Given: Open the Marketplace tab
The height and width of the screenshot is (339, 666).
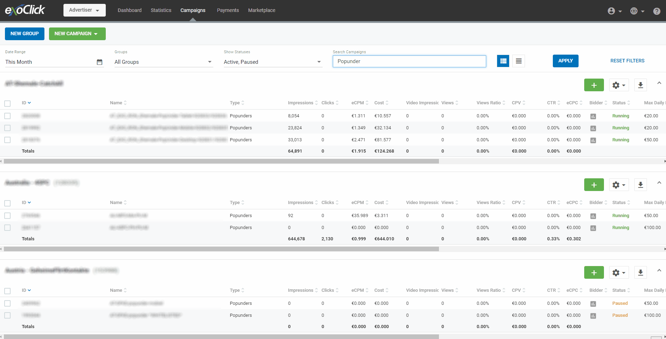Looking at the screenshot, I should [262, 10].
